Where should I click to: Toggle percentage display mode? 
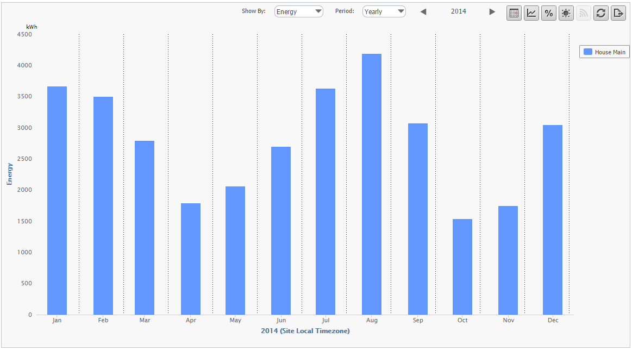coord(549,13)
